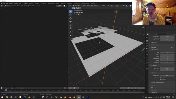This screenshot has width=176, height=99.
Task: Toggle the Denoise checkbox
Action: [153, 43]
